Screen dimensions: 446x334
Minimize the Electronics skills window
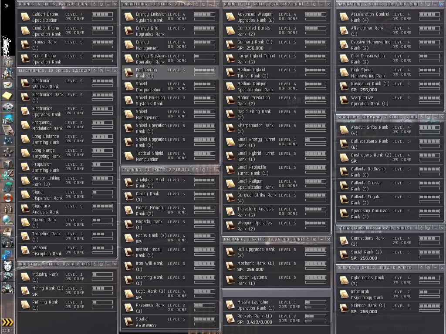(x=108, y=70)
